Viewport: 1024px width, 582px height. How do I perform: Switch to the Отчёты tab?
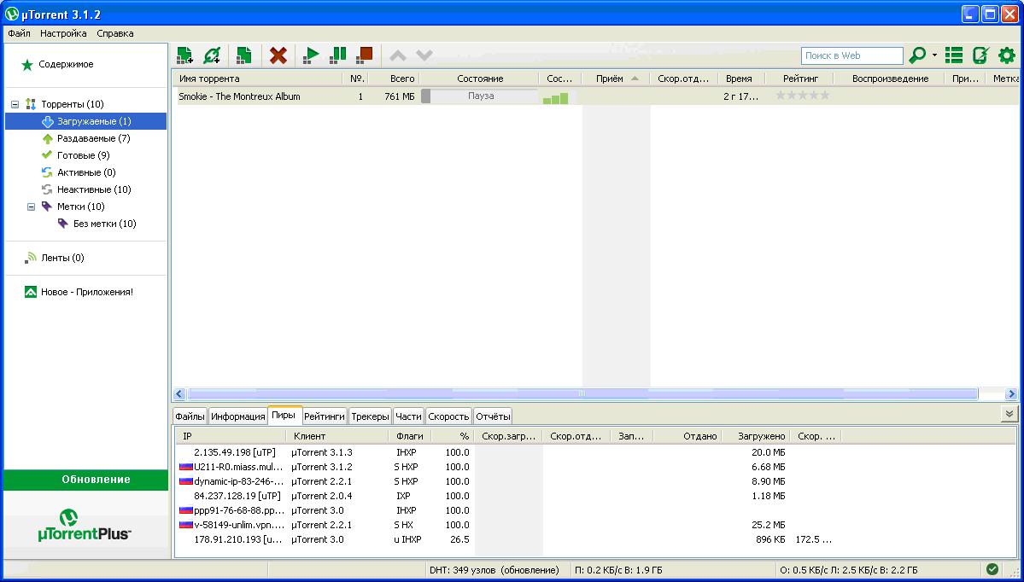click(x=493, y=416)
